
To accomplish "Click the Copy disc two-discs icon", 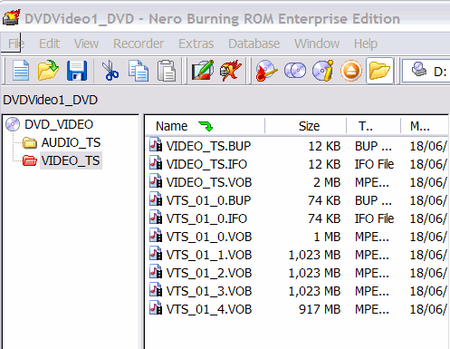I will coord(295,71).
